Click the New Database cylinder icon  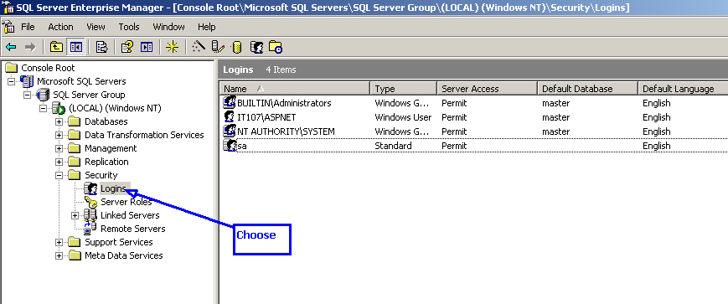pos(237,47)
